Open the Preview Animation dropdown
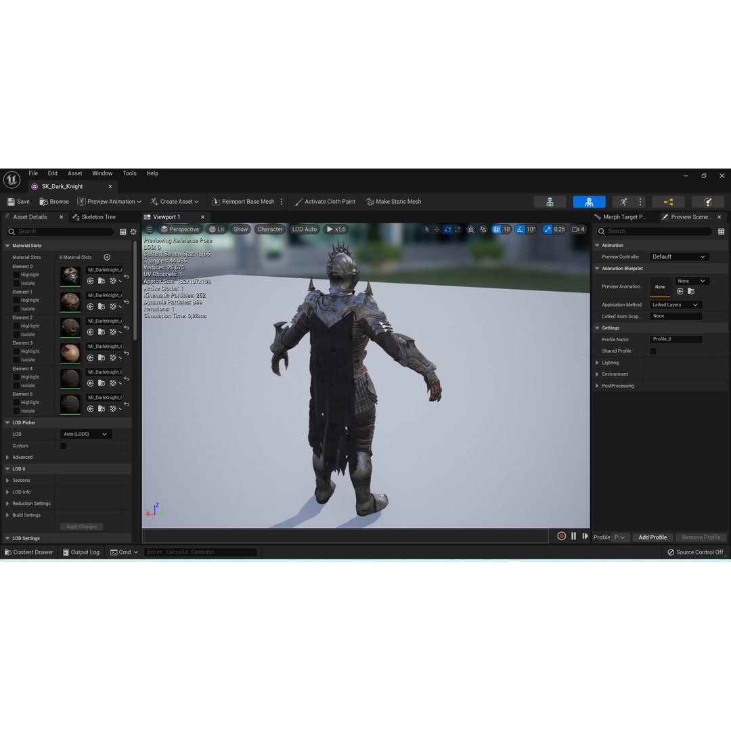The image size is (731, 731). click(109, 202)
